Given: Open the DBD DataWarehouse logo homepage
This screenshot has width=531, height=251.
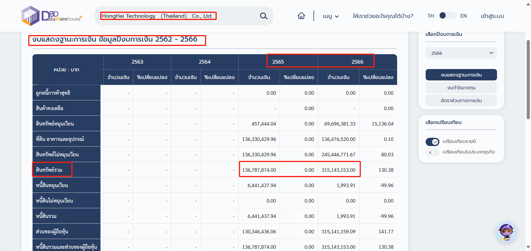Looking at the screenshot, I should 52,16.
